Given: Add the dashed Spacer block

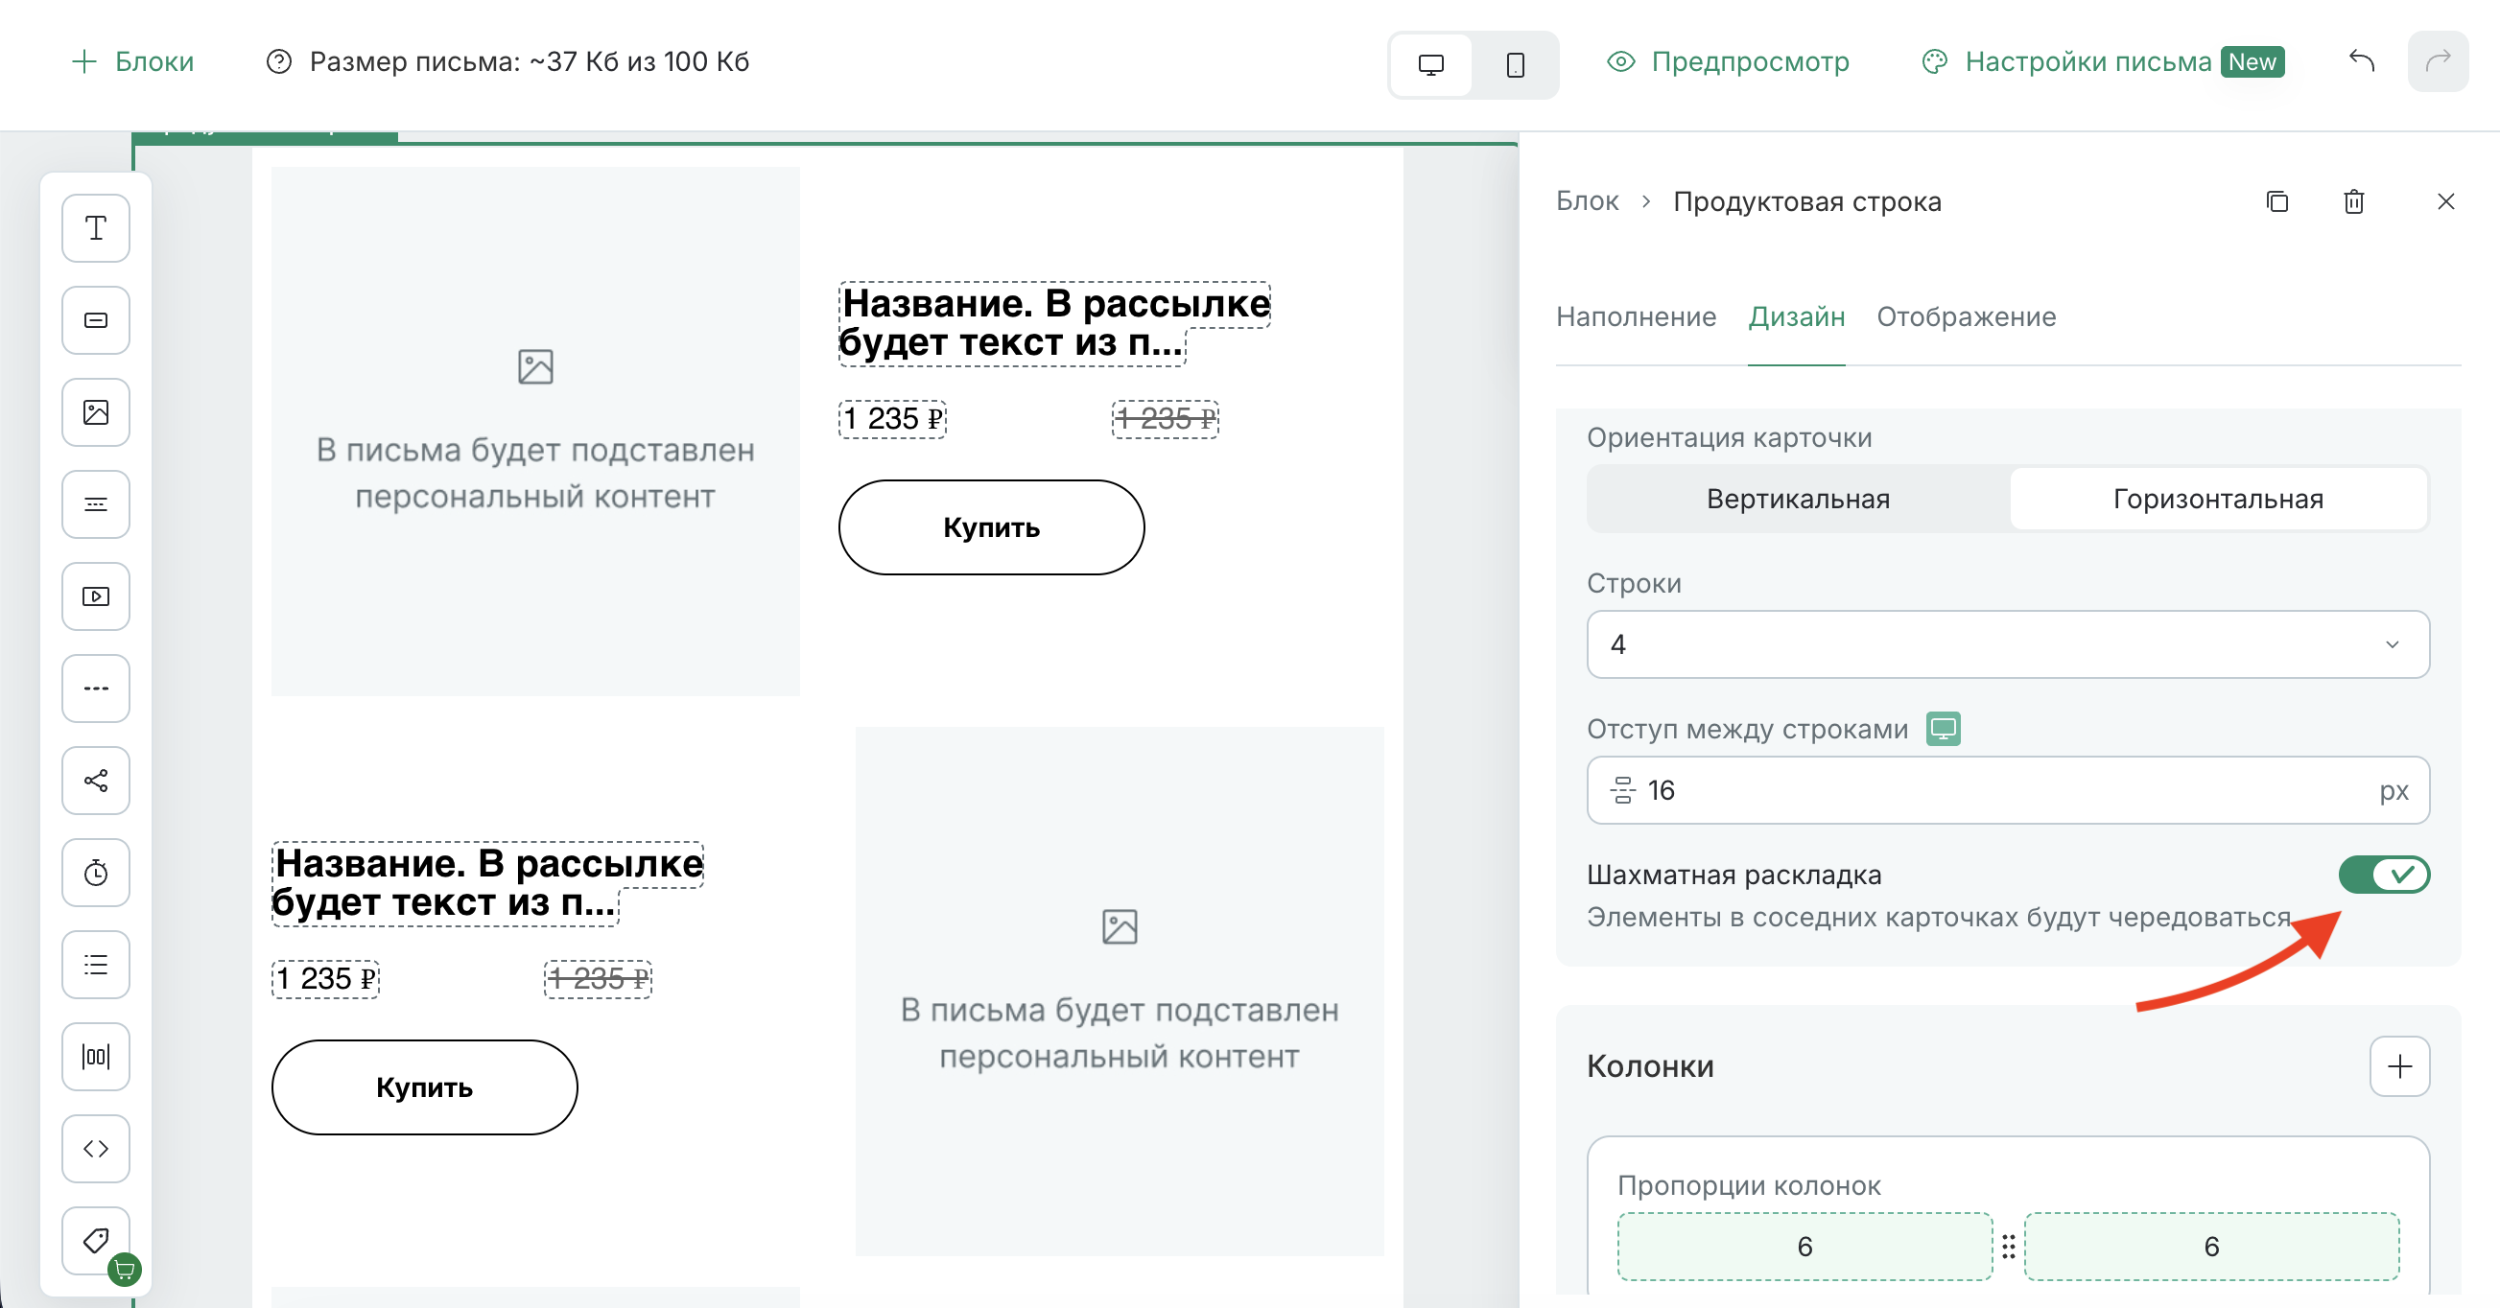Looking at the screenshot, I should [x=95, y=689].
